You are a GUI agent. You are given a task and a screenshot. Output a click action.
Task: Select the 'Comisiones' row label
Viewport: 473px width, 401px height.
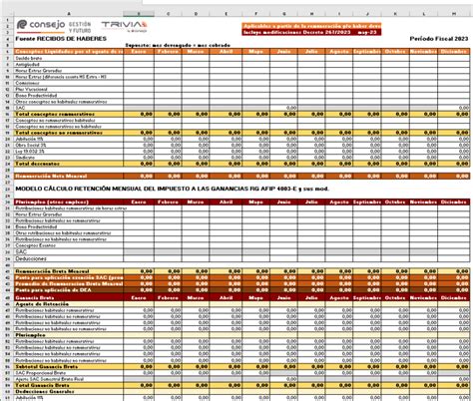(x=69, y=83)
